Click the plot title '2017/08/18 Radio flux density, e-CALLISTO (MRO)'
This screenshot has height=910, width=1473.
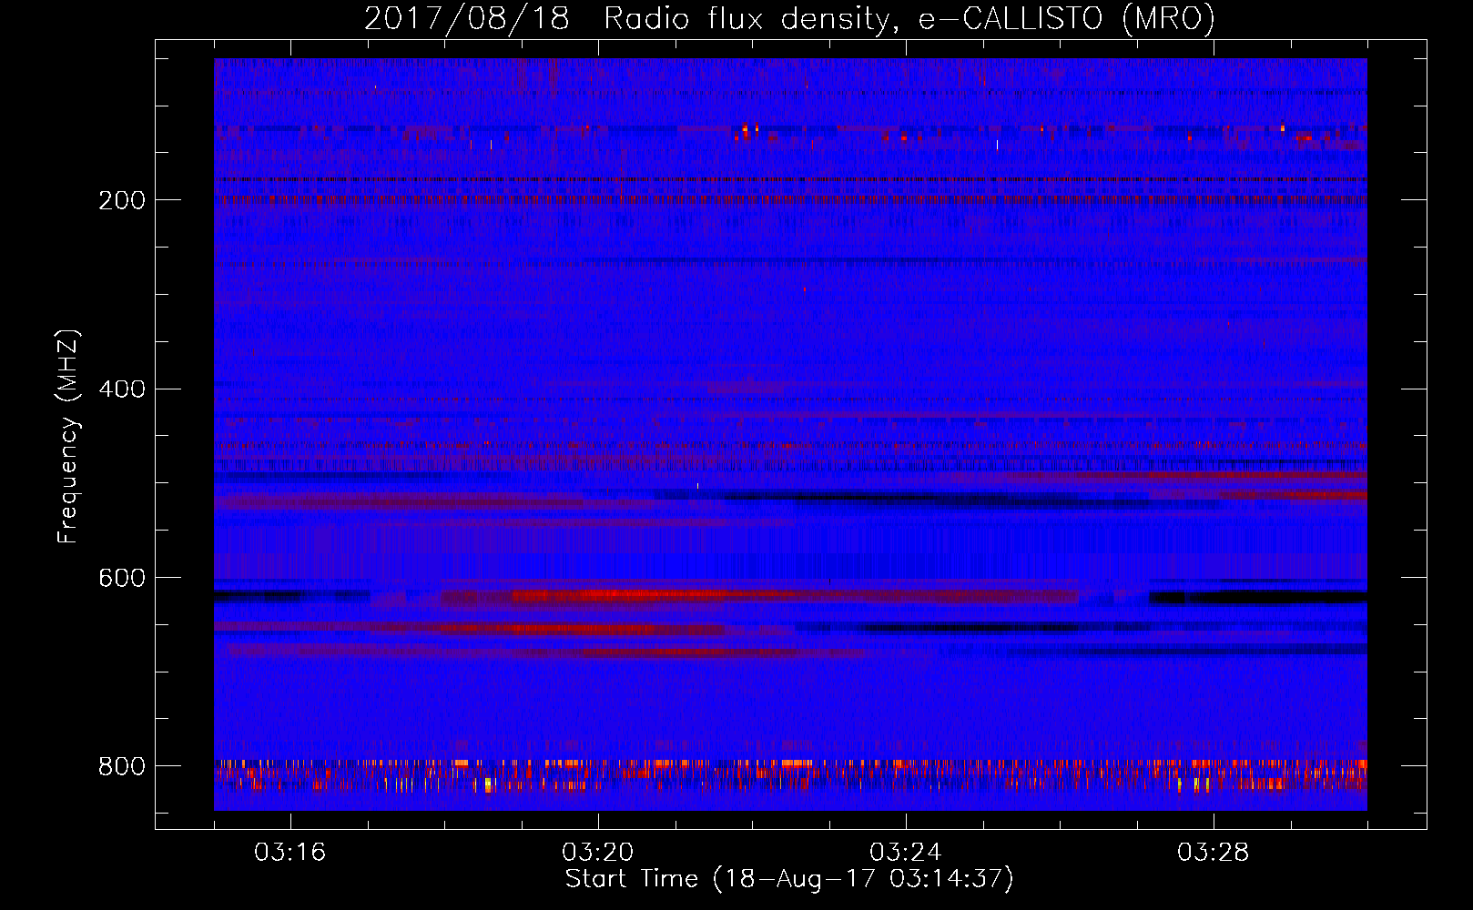point(789,19)
